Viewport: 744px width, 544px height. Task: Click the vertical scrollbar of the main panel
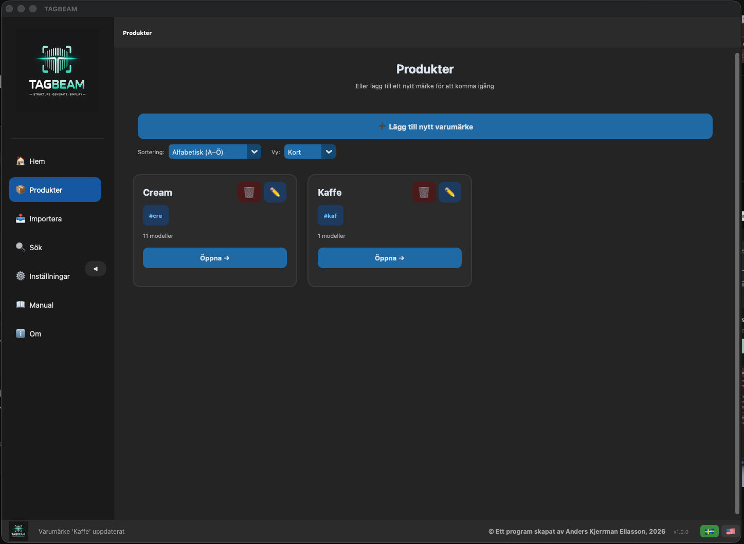[737, 283]
